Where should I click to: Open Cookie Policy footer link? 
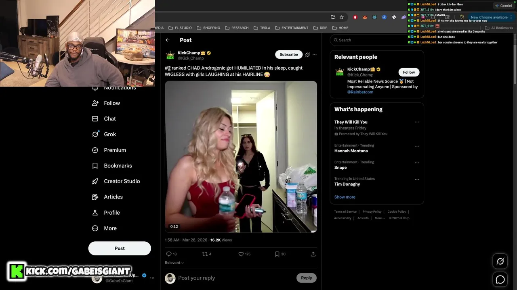coord(397,211)
